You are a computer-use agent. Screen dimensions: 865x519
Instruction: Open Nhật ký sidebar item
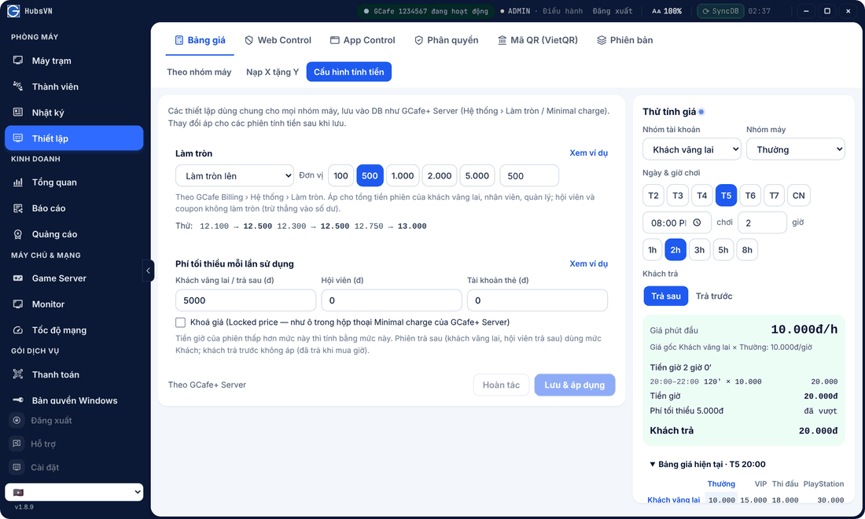click(74, 112)
